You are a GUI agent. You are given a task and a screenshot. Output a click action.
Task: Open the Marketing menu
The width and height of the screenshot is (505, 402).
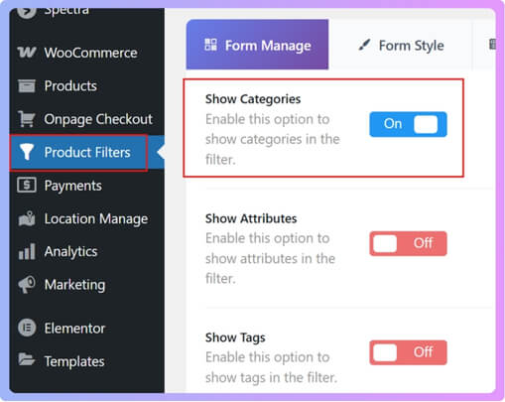pyautogui.click(x=86, y=285)
